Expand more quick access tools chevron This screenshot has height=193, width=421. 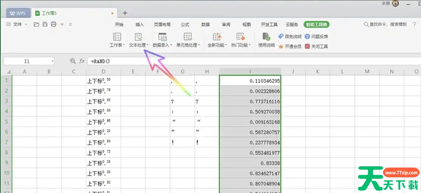pos(62,24)
